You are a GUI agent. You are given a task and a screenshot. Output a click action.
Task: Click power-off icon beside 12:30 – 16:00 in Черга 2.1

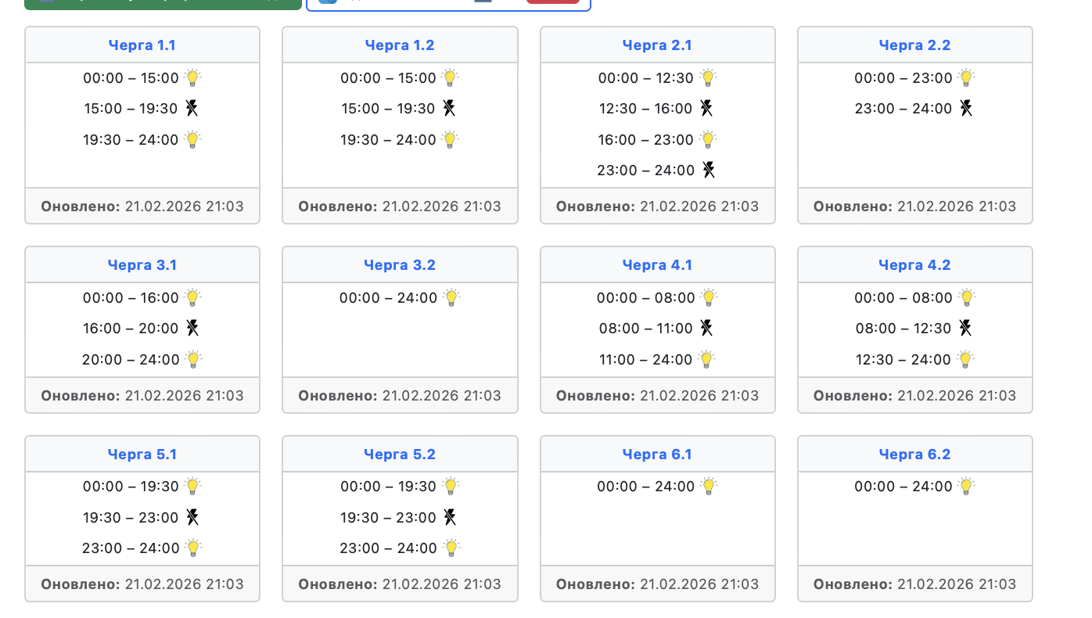(x=706, y=108)
